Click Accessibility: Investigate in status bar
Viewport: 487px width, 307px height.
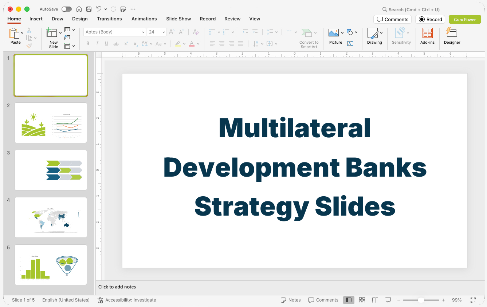[x=127, y=300]
